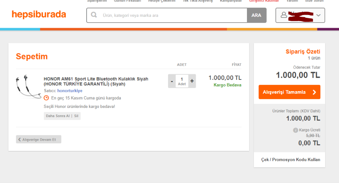Click the Ödenecek Tutar label
339x183 pixels.
(306, 67)
